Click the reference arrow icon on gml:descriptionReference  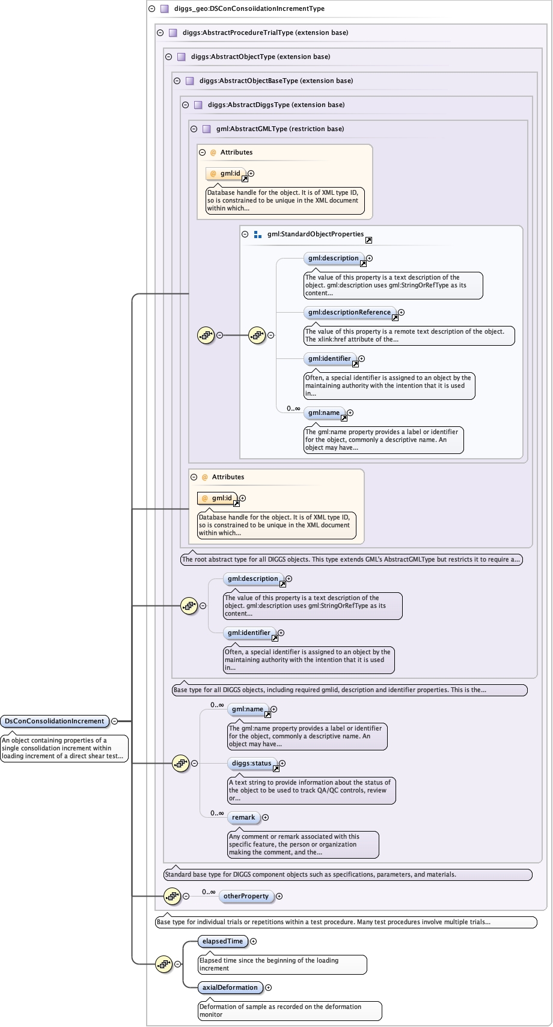coord(395,317)
